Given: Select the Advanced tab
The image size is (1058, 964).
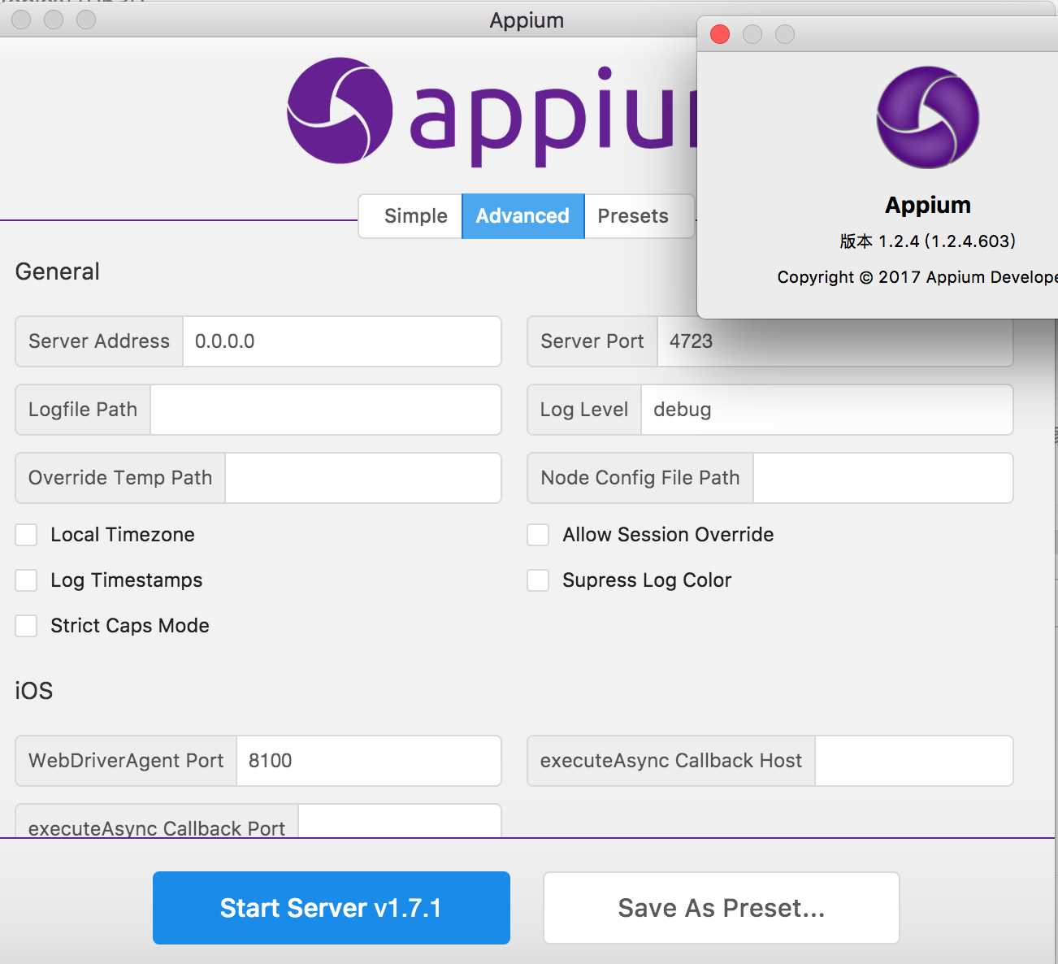Looking at the screenshot, I should point(522,216).
